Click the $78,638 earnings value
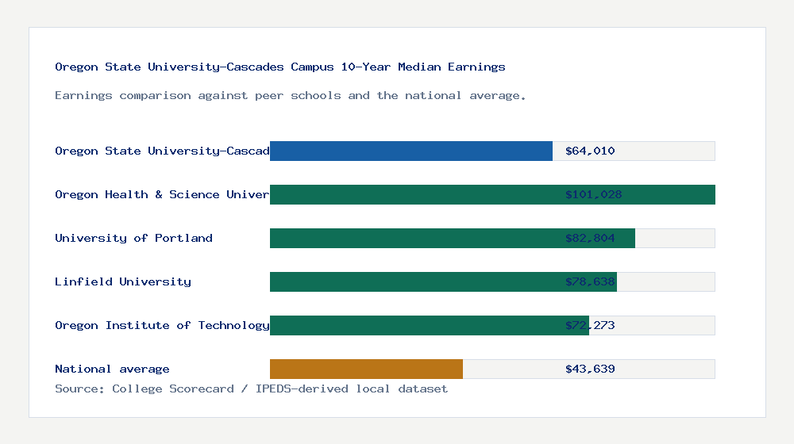Image resolution: width=794 pixels, height=444 pixels. point(590,281)
